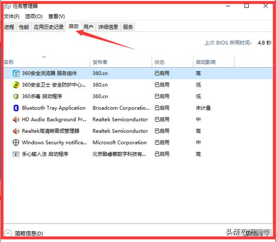The height and width of the screenshot is (242, 276).
Task: Click the 手心输入法 row icon
Action: click(x=16, y=154)
